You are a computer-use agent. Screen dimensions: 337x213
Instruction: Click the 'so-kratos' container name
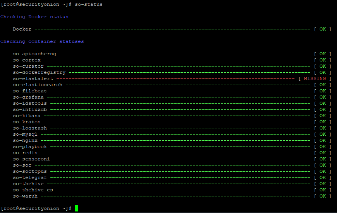coord(27,122)
